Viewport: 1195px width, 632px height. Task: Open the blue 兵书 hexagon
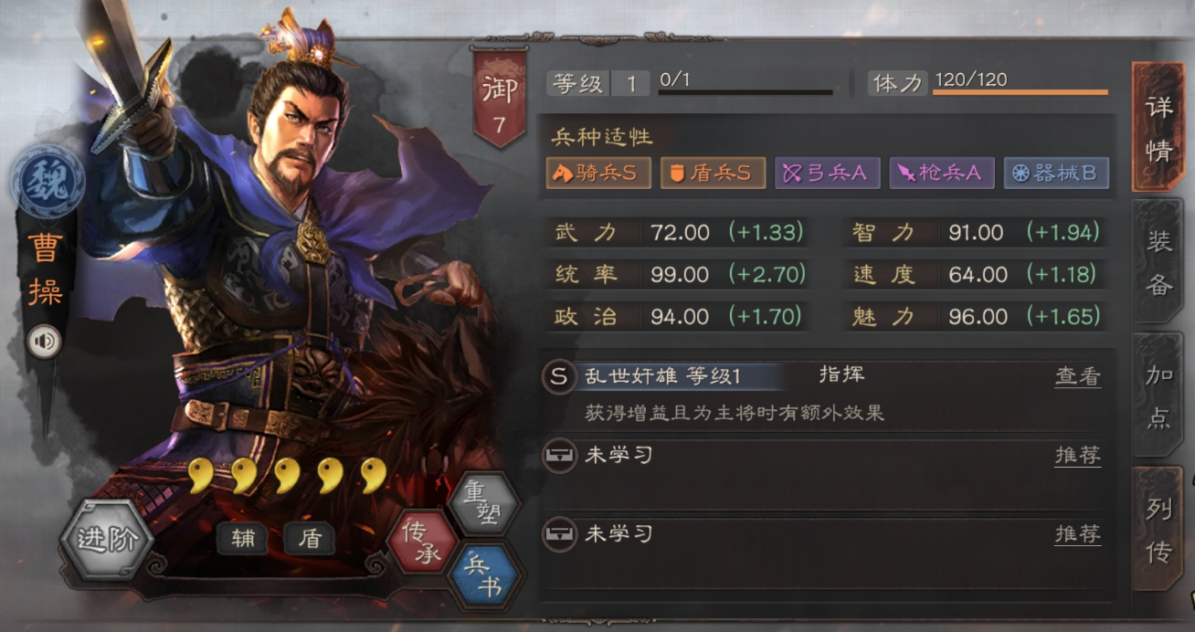click(484, 576)
